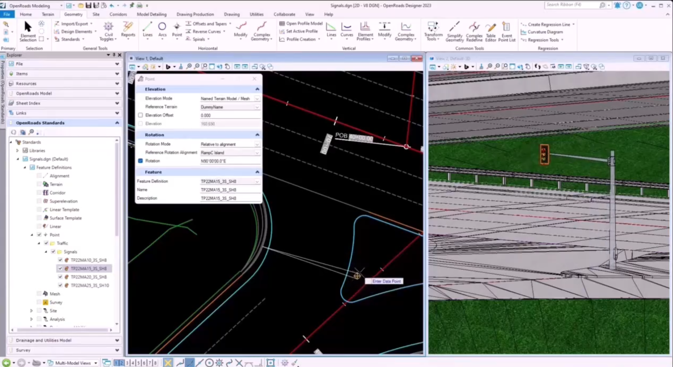Select the horizontal Point tool

tap(177, 30)
